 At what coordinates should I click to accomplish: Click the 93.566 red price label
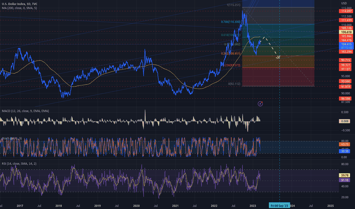tap(345, 81)
